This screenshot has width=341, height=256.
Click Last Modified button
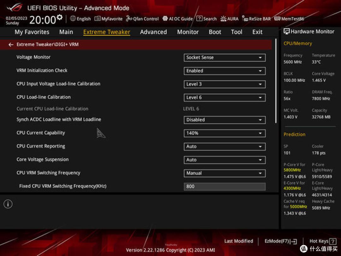tap(239, 241)
